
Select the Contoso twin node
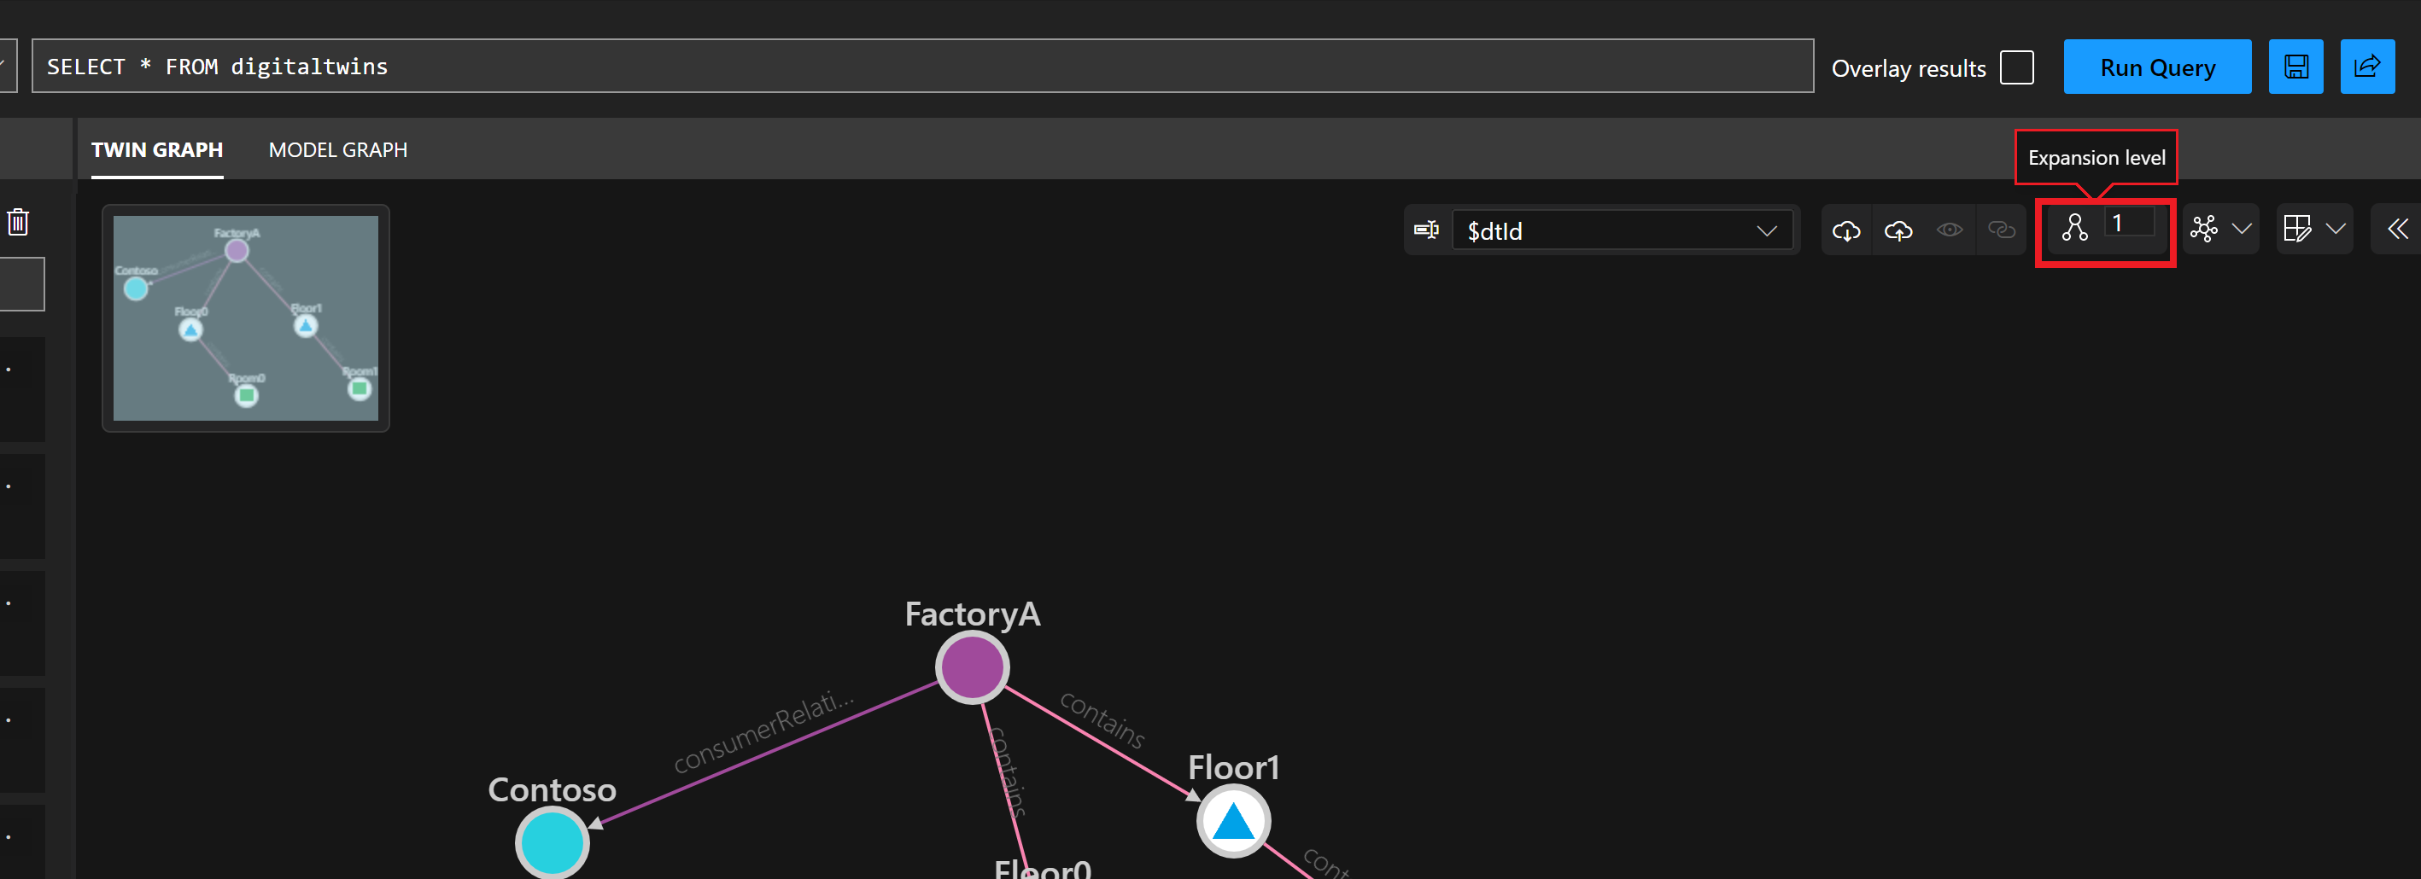[551, 841]
